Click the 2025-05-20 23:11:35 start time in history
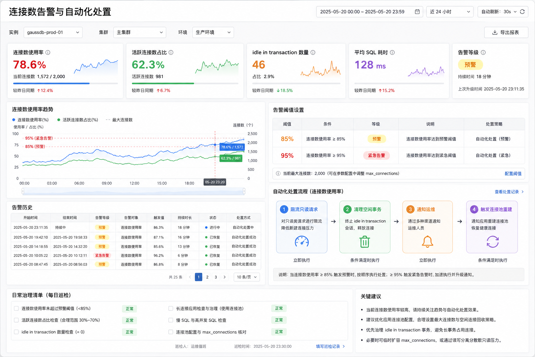This screenshot has width=535, height=357. 31,228
